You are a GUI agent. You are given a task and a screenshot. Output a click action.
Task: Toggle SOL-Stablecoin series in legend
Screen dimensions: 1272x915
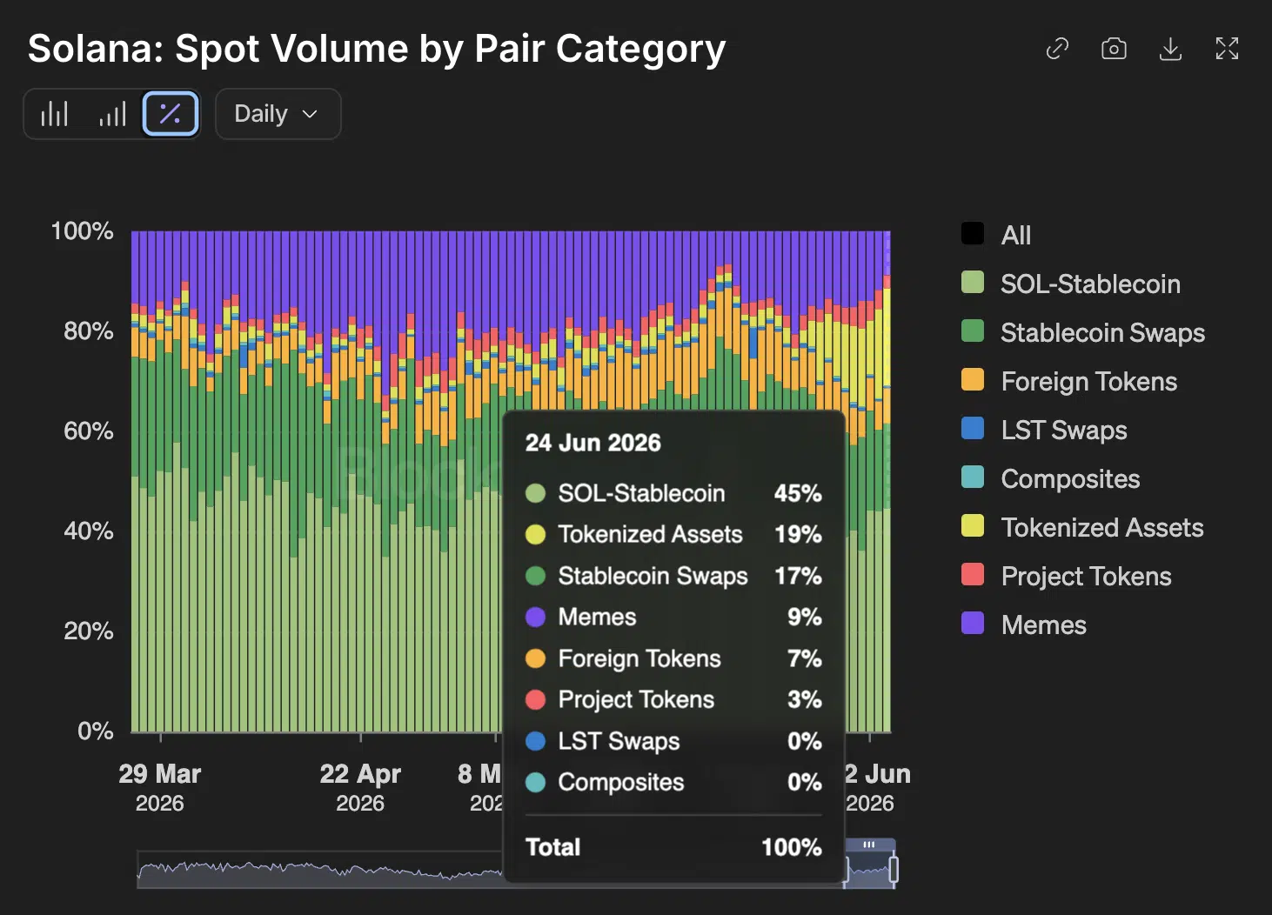1071,284
